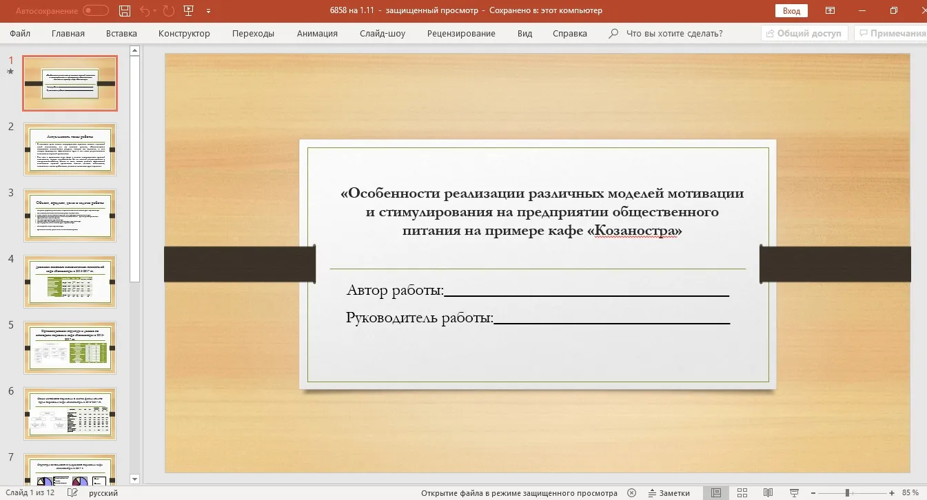
Task: Select slide 3 thumbnail
Action: 70,216
